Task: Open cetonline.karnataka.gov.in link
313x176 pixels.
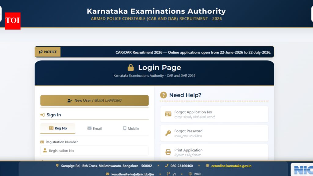Action: tap(231, 166)
